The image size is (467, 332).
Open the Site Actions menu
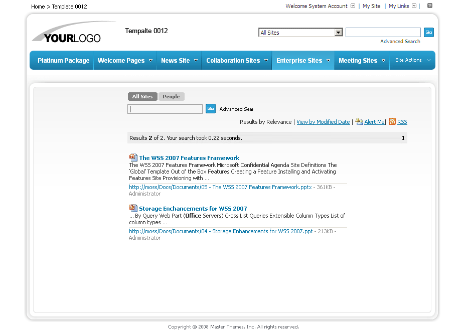412,60
